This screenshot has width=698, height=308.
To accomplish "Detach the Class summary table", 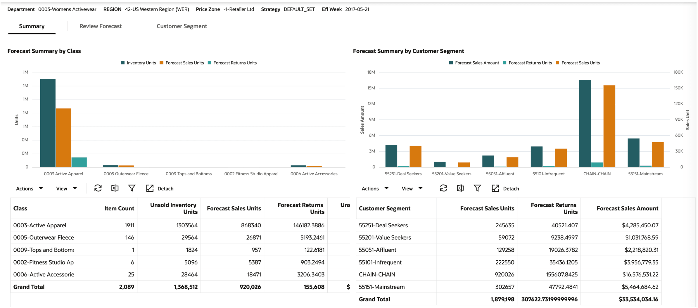I will click(160, 188).
